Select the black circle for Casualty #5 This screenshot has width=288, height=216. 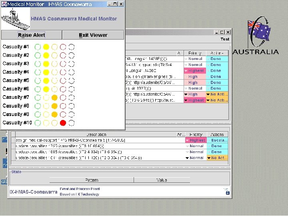(72, 81)
